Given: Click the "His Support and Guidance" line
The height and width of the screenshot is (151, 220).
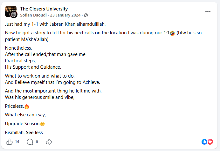Looking at the screenshot, I should coord(33,67).
